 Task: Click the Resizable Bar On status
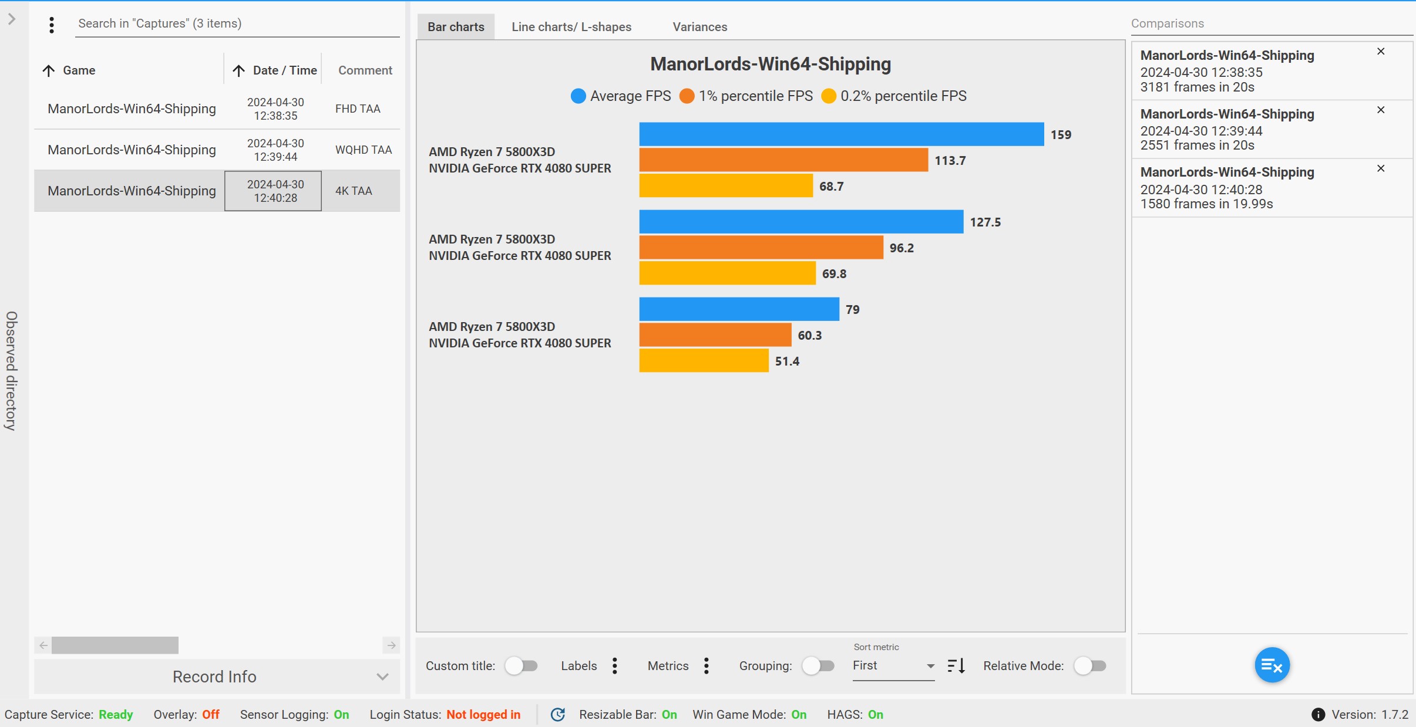(628, 715)
